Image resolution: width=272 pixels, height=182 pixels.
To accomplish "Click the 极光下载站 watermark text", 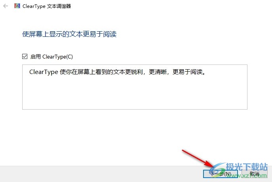I will tap(247, 167).
